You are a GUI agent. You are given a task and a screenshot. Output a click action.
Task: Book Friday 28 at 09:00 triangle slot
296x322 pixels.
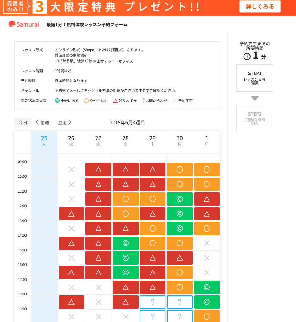125,170
